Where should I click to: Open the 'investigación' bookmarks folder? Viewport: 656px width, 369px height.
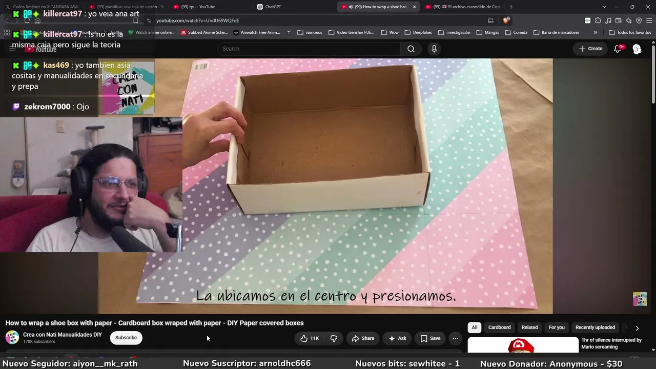(454, 32)
